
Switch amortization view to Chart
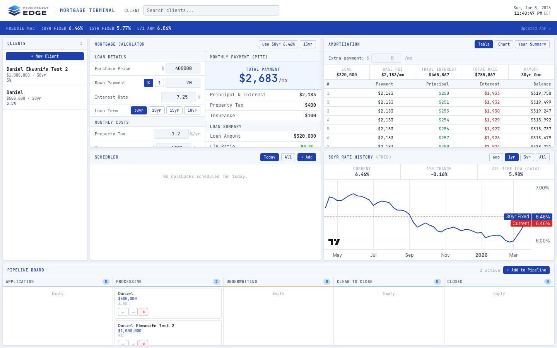pyautogui.click(x=504, y=44)
